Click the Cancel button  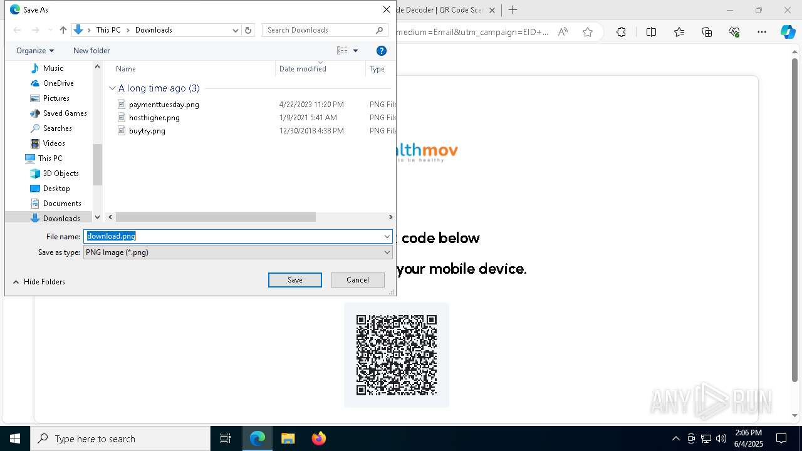pyautogui.click(x=358, y=280)
